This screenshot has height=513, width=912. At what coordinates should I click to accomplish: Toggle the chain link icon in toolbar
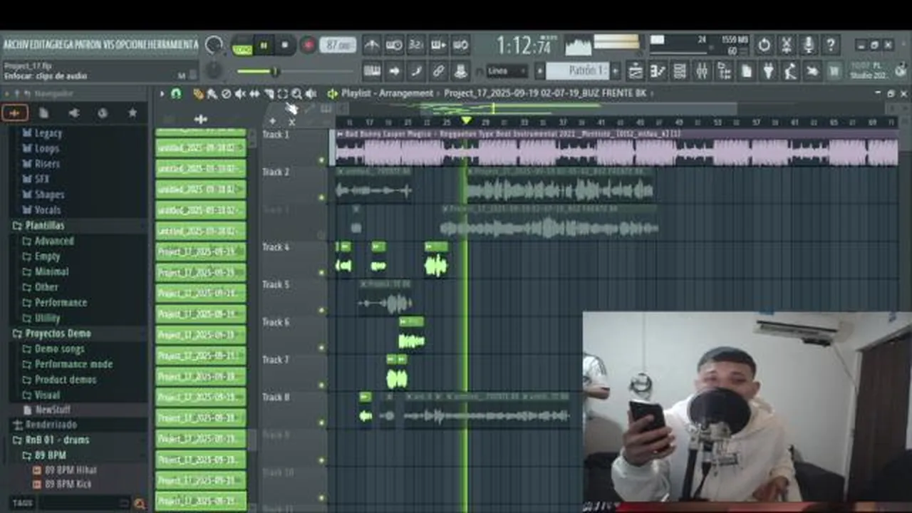pos(438,71)
